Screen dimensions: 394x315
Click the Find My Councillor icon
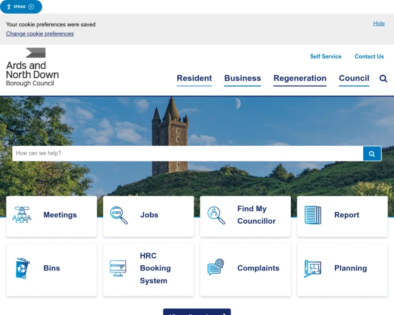(216, 215)
